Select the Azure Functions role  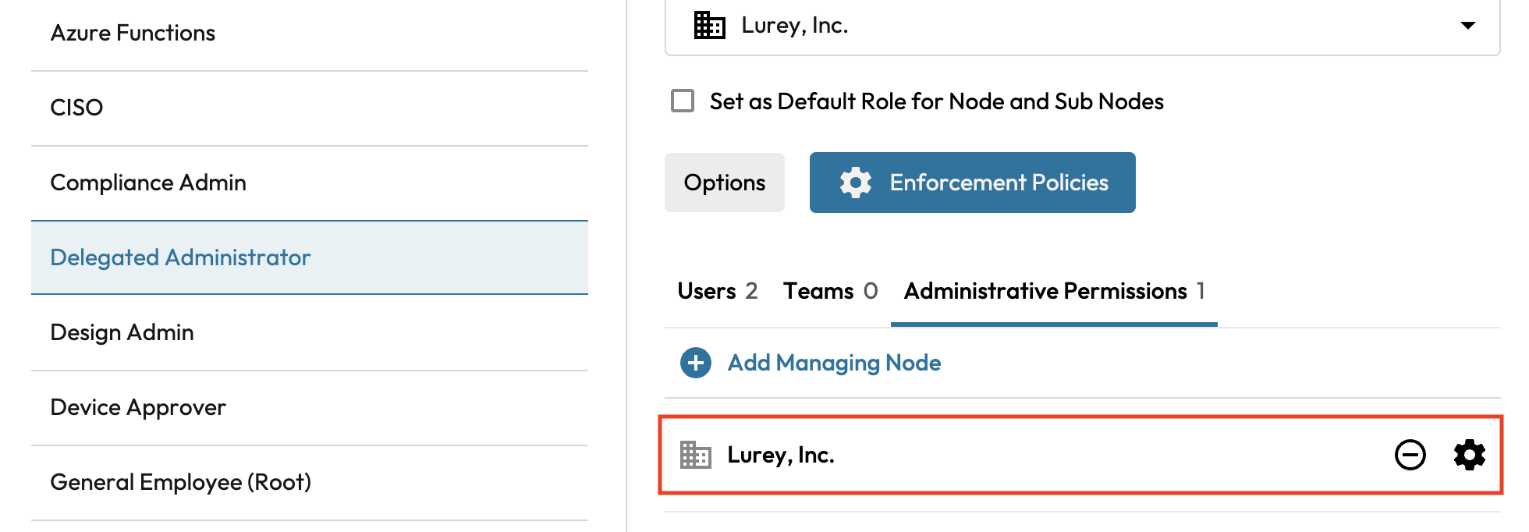[x=133, y=33]
